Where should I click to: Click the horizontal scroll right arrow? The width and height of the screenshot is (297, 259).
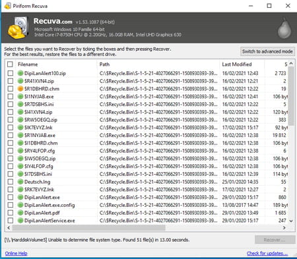(284, 228)
